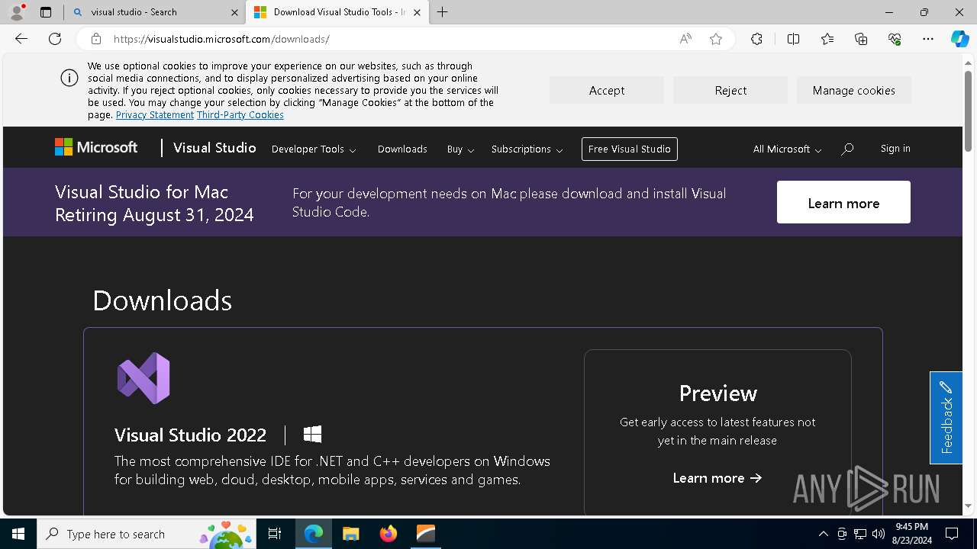Viewport: 977px width, 549px height.
Task: Launch the Copilot sidebar icon
Action: [x=960, y=39]
